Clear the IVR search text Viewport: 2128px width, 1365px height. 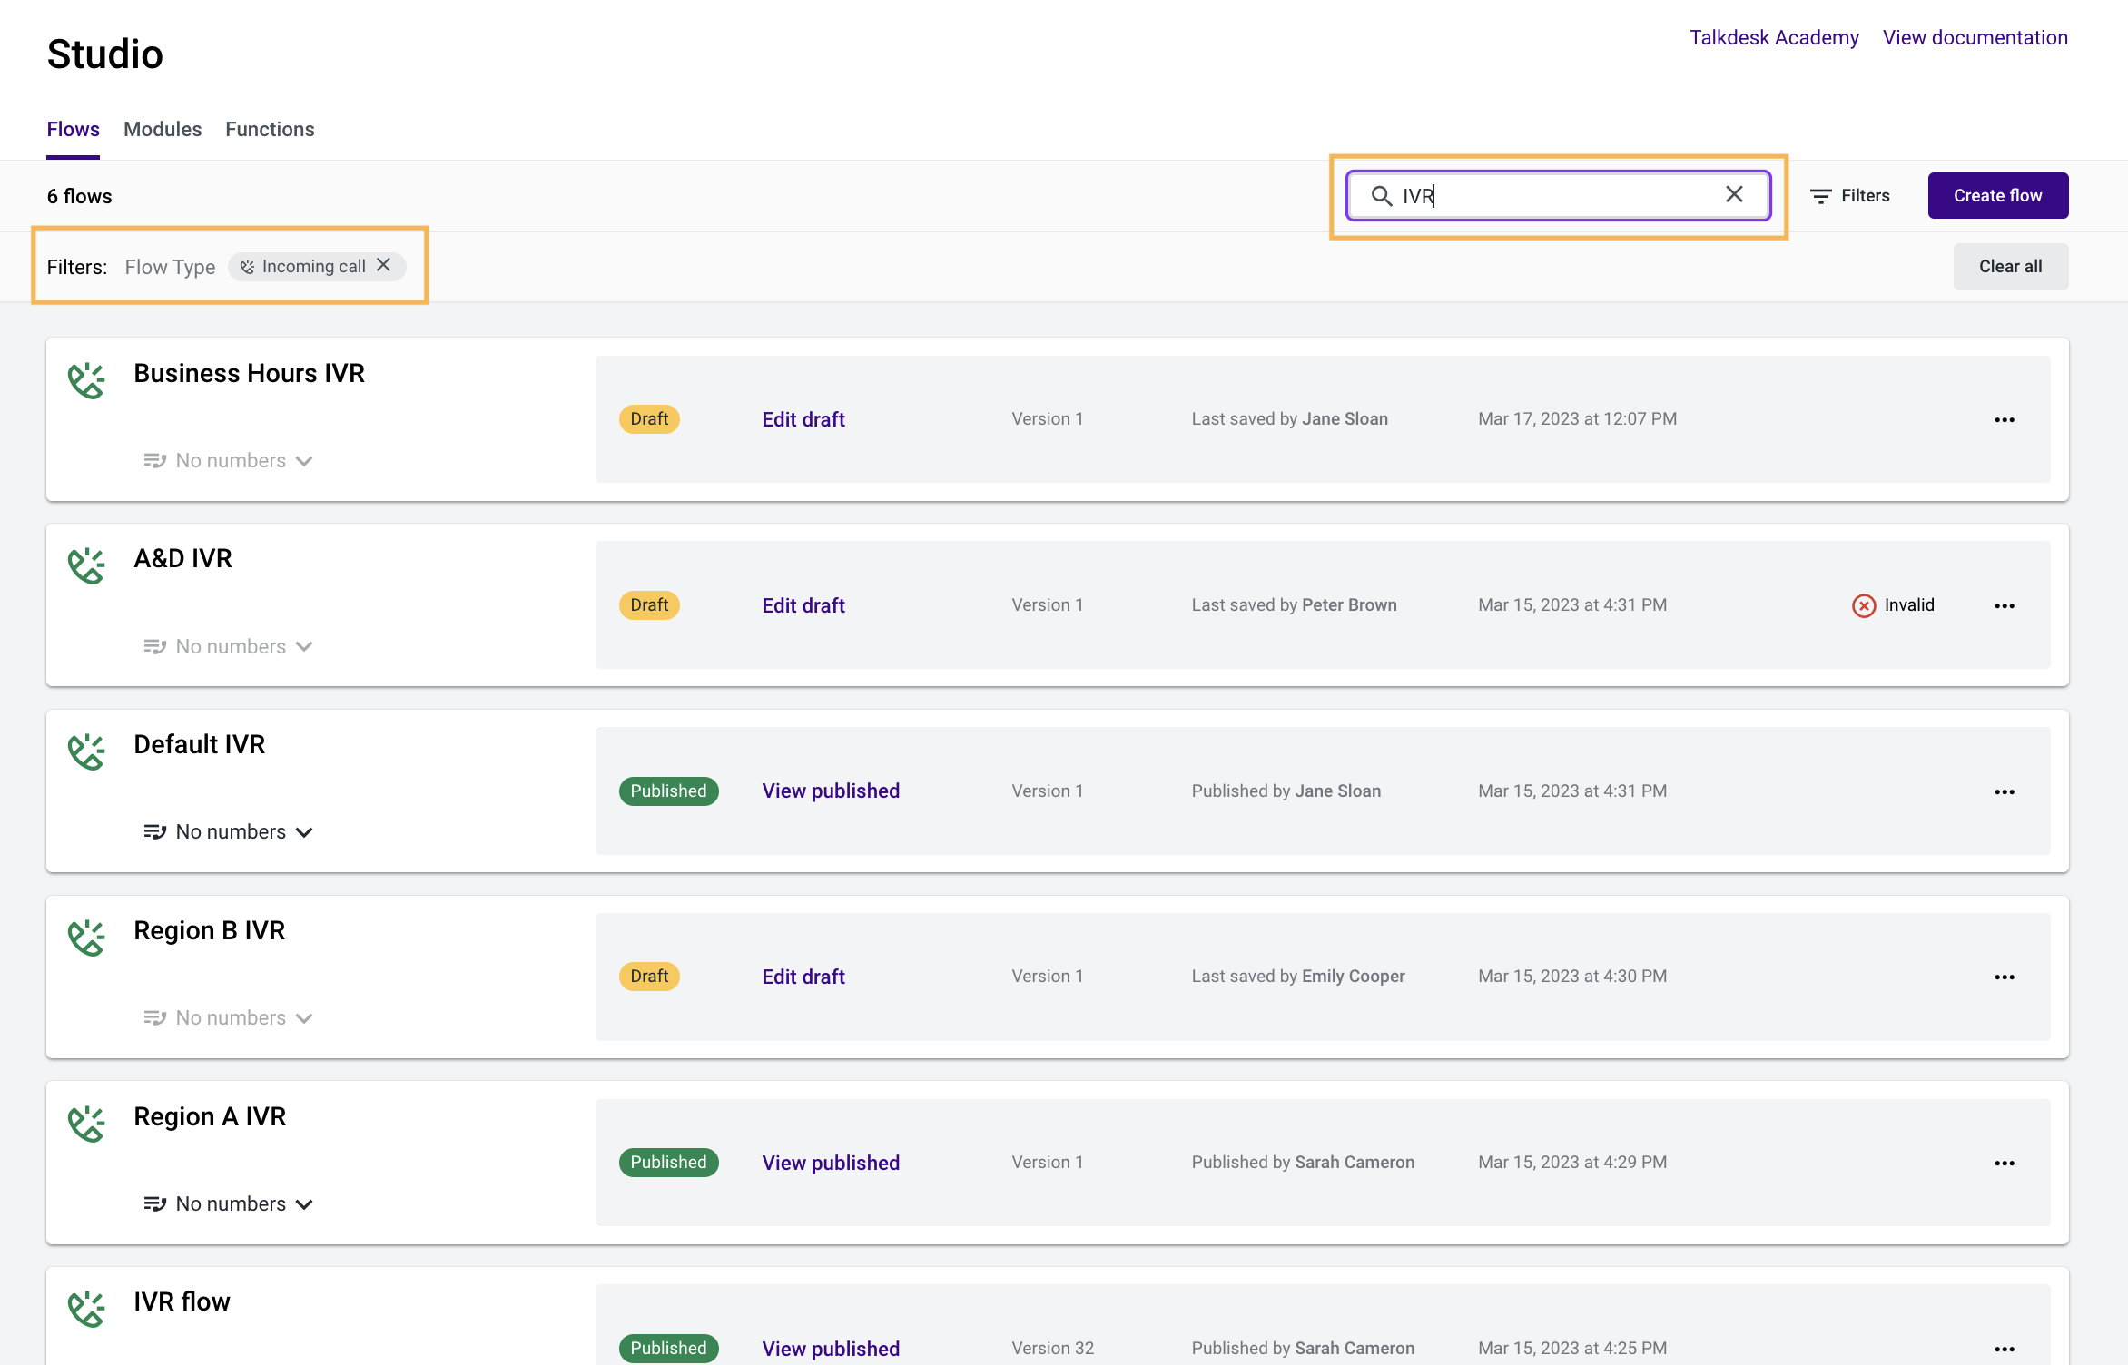(1733, 195)
